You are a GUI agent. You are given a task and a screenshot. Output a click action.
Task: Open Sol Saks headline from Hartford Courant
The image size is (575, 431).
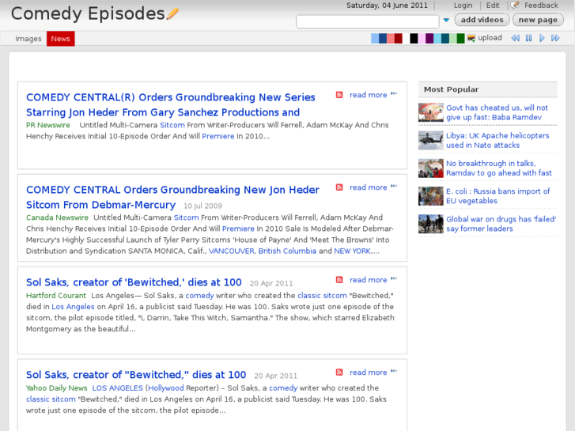click(x=134, y=282)
